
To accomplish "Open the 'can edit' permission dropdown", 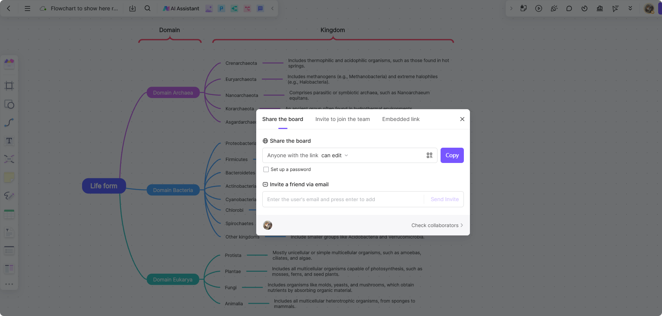I will [335, 155].
